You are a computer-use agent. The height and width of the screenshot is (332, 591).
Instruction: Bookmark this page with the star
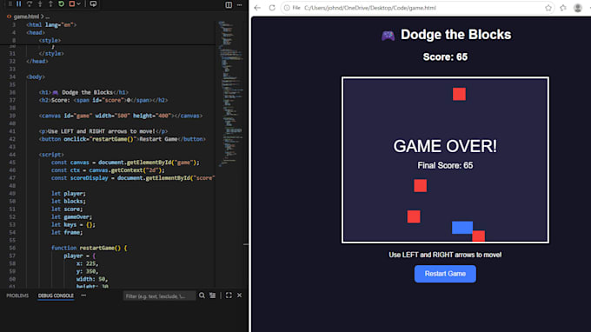coord(548,8)
